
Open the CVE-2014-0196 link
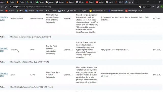click(x=4, y=75)
